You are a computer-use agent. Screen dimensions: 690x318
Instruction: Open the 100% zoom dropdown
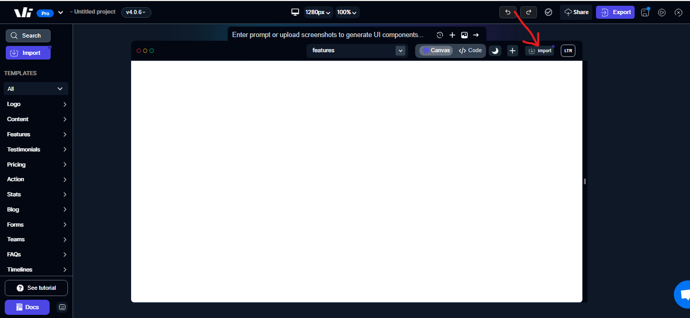click(x=347, y=12)
